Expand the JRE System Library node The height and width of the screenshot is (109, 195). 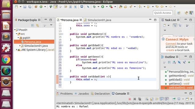click(16, 50)
